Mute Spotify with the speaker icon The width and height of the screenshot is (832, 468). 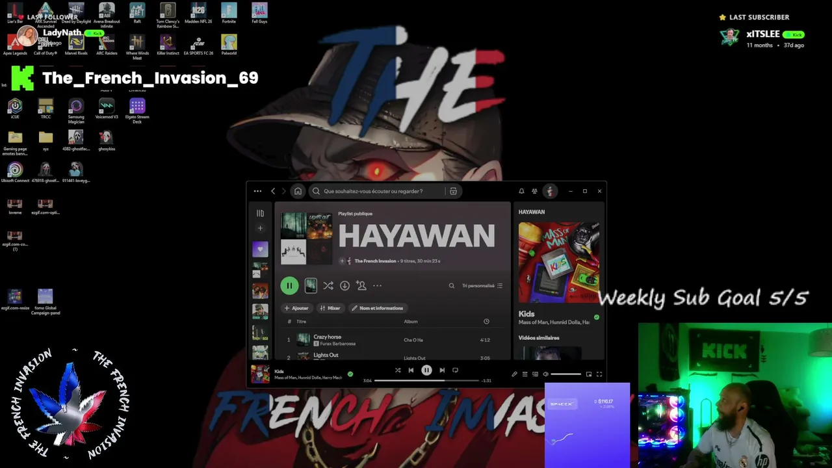tap(545, 374)
